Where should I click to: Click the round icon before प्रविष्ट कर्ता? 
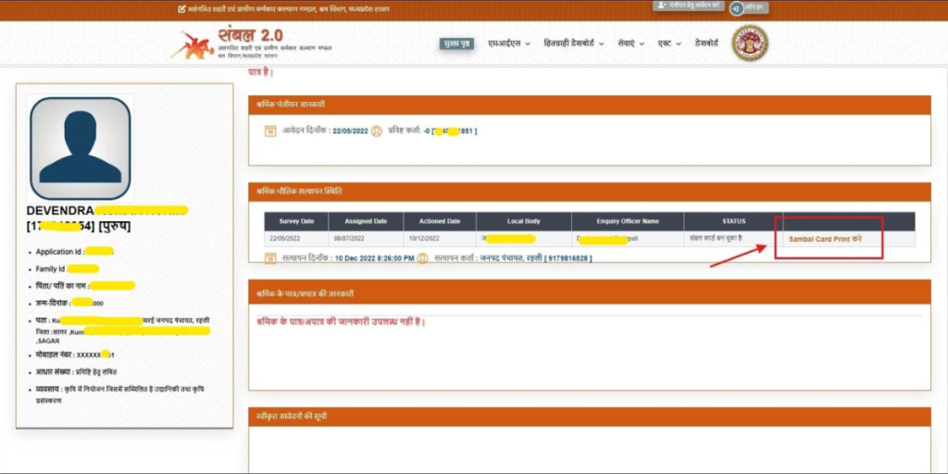[x=376, y=131]
